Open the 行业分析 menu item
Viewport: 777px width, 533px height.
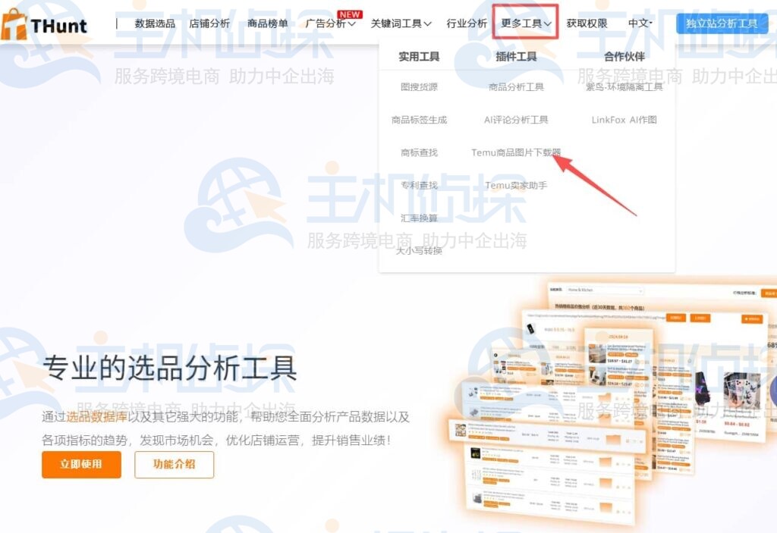click(x=467, y=24)
